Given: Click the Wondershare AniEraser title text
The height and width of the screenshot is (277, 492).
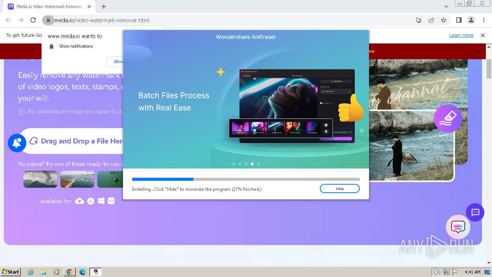Looking at the screenshot, I should [246, 37].
